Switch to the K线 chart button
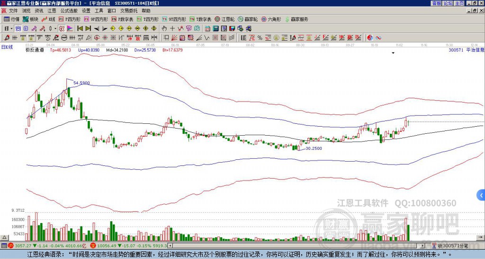This screenshot has height=259, width=485. [x=48, y=19]
